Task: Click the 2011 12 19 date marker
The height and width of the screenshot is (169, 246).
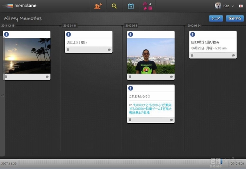Action: 8,26
